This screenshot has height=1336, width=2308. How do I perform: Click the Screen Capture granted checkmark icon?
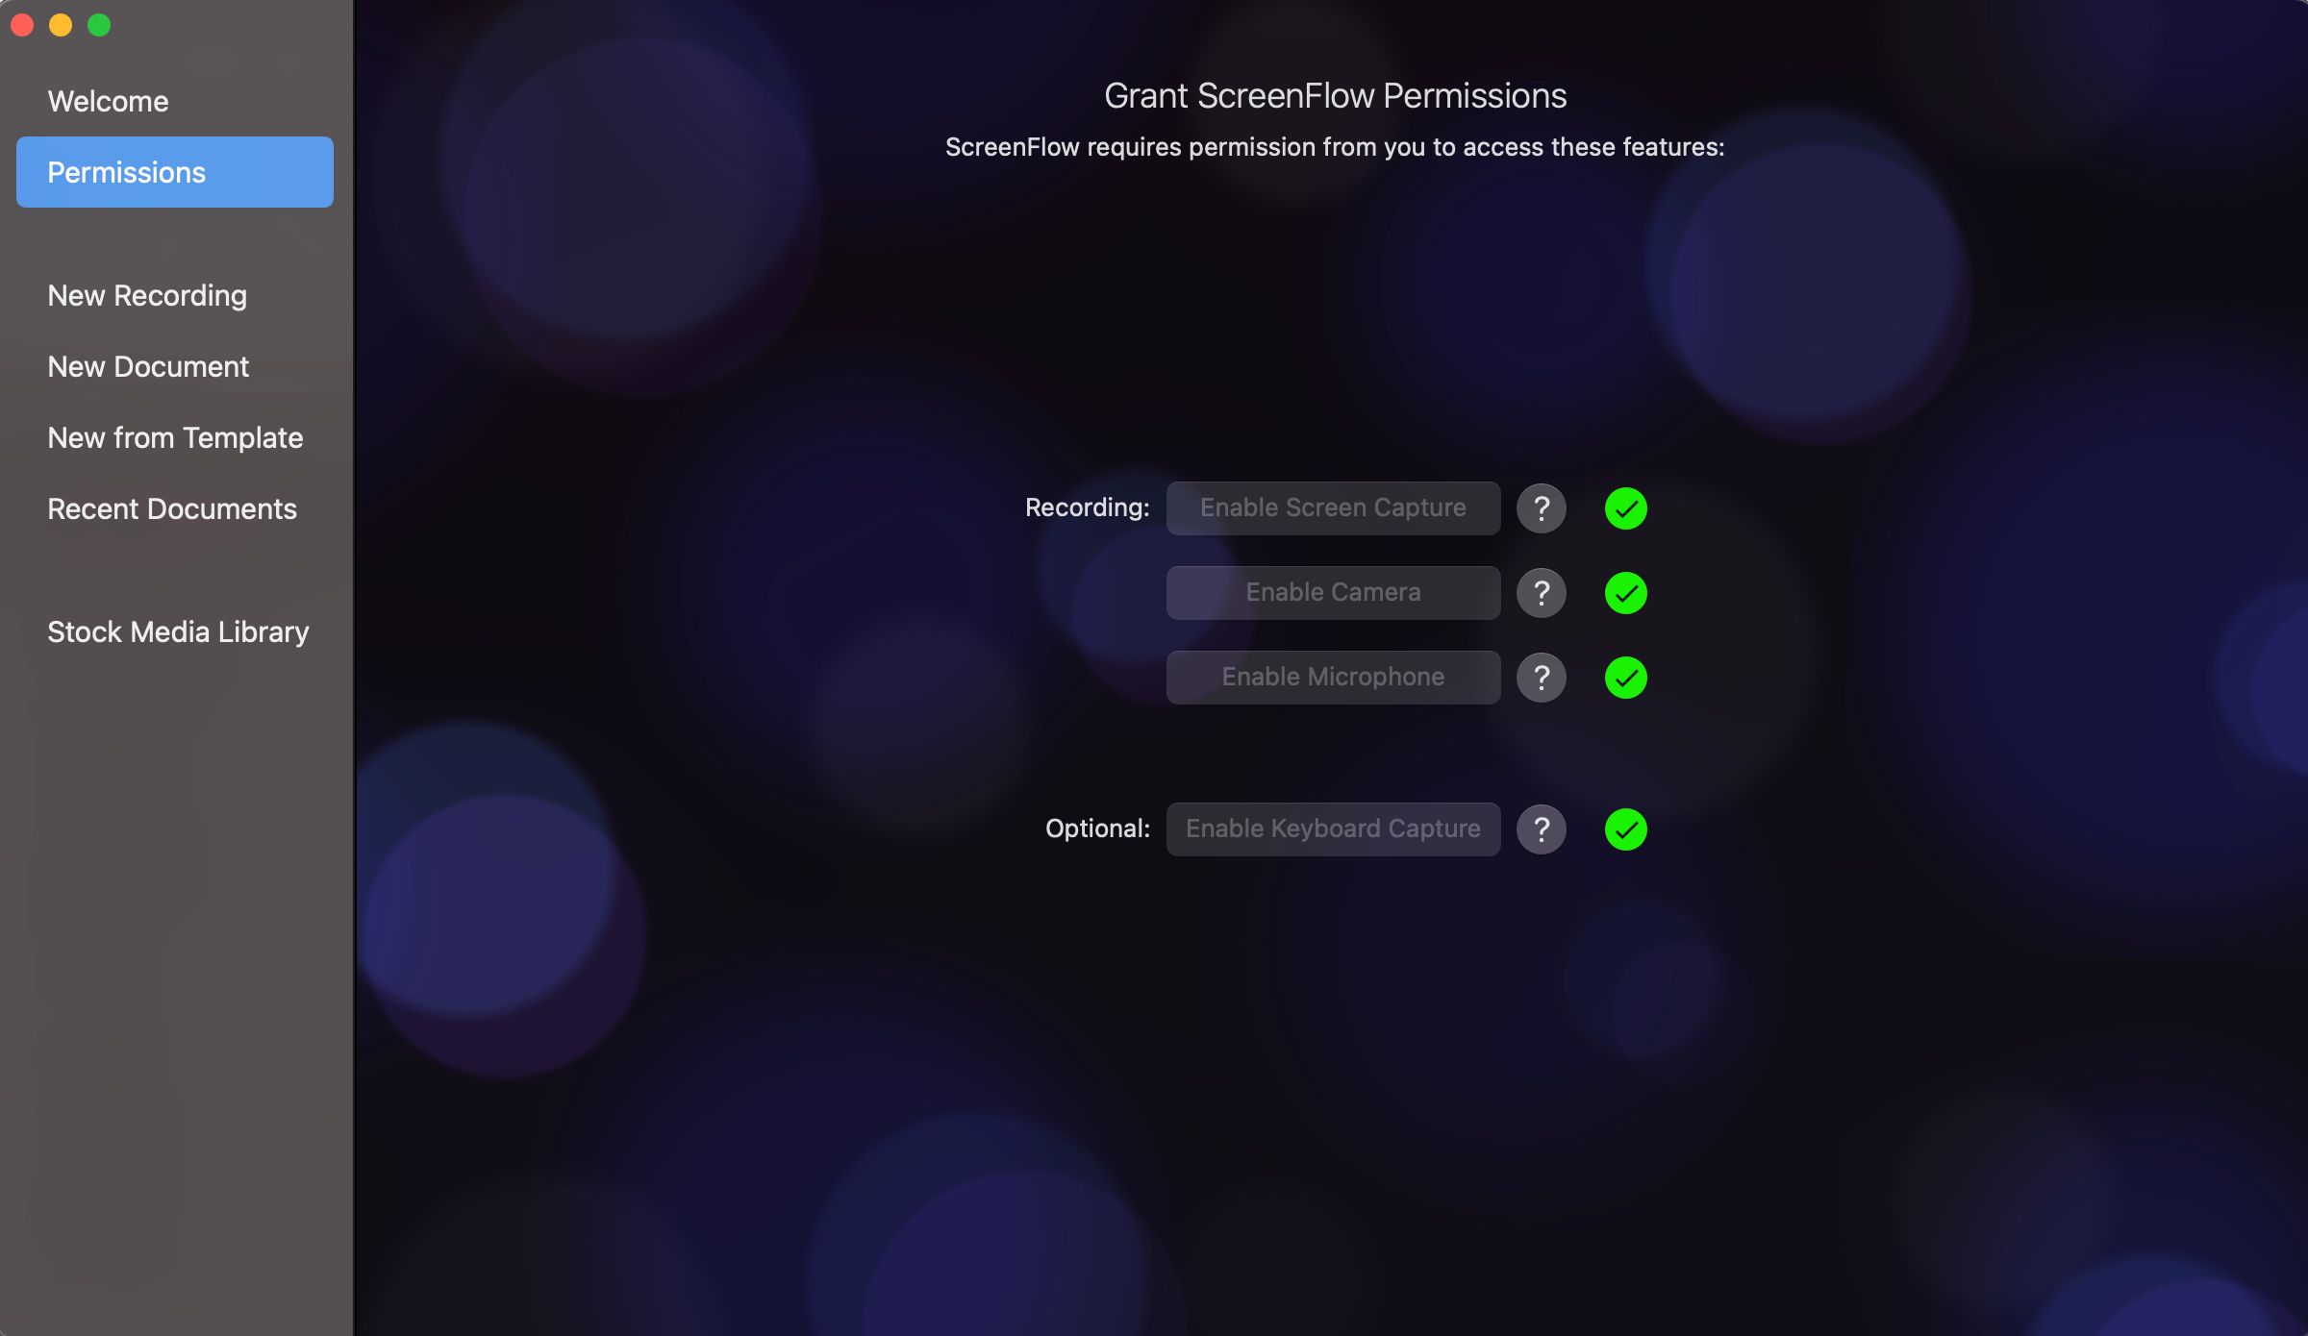click(x=1625, y=507)
